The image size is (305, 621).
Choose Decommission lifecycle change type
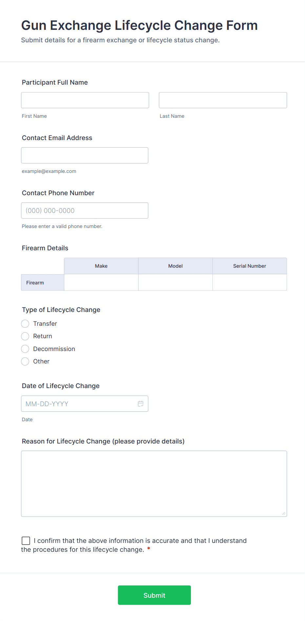coord(25,349)
